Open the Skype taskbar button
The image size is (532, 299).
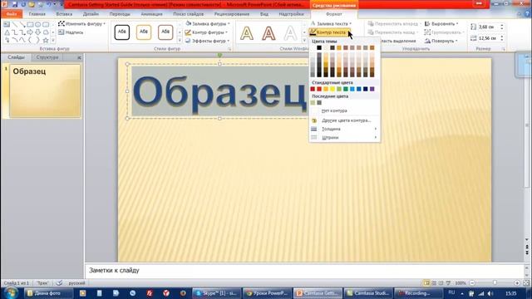tap(217, 293)
